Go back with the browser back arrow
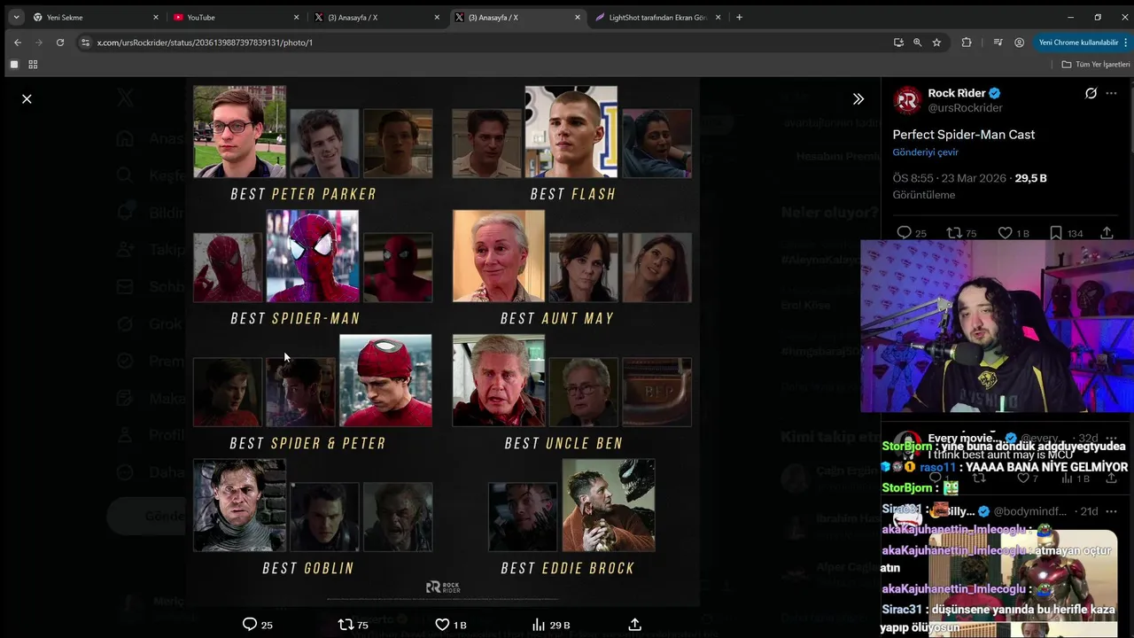The image size is (1134, 638). [18, 42]
